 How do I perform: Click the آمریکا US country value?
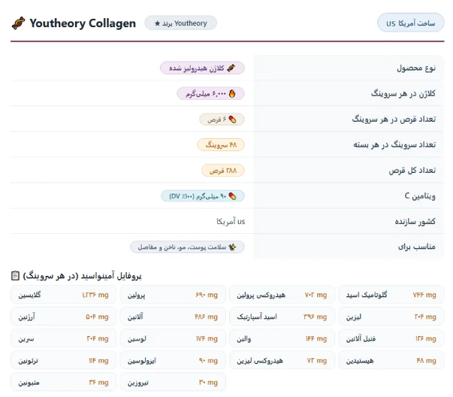pos(230,221)
